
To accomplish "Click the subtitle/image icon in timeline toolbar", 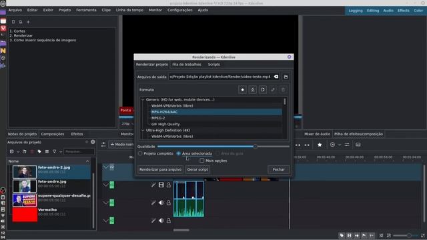I will (358, 145).
